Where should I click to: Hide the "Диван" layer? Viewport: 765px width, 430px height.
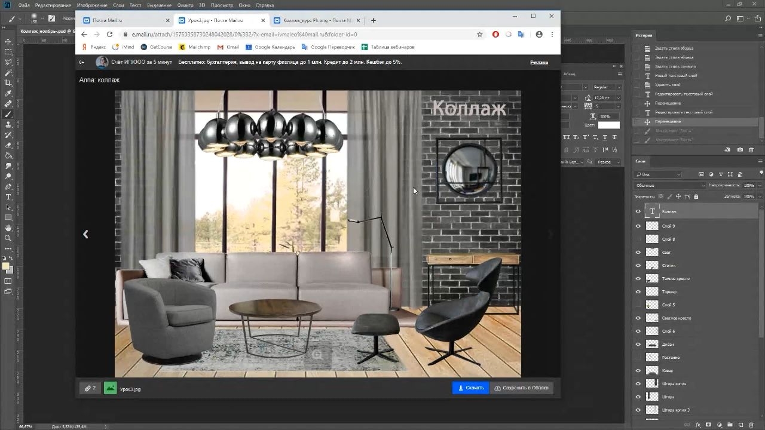coord(638,344)
